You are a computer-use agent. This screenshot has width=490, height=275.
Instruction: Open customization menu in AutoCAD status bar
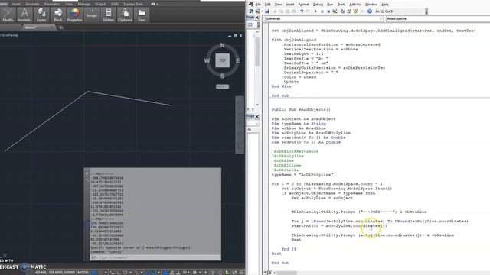point(241,272)
